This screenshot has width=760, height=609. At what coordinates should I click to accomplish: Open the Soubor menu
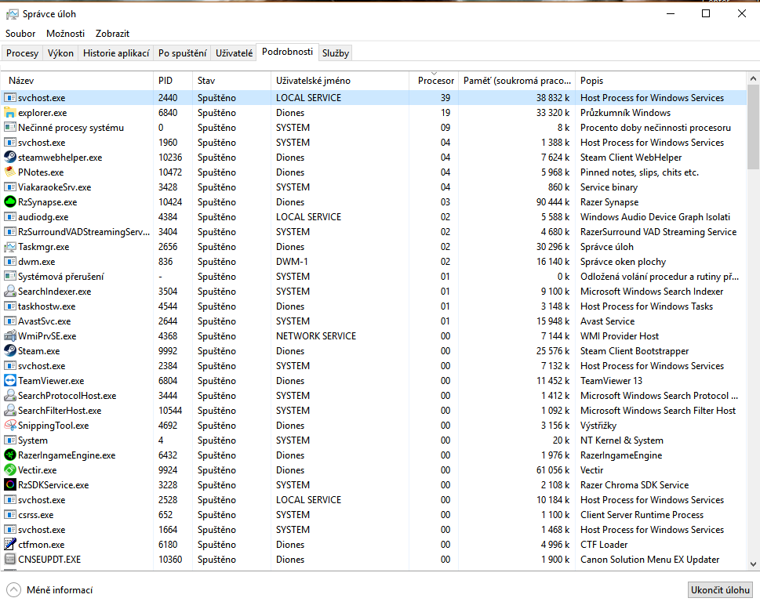[20, 34]
